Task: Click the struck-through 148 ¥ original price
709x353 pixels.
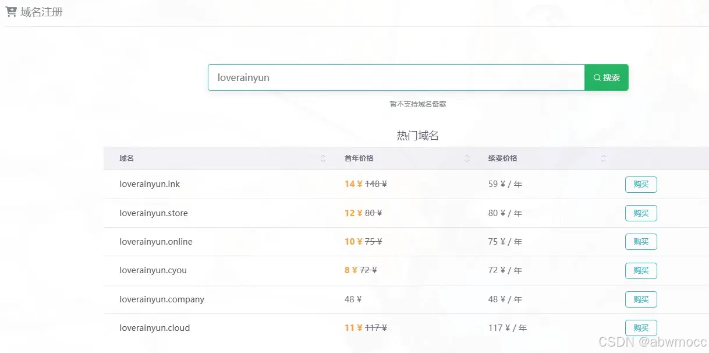Action: 376,184
